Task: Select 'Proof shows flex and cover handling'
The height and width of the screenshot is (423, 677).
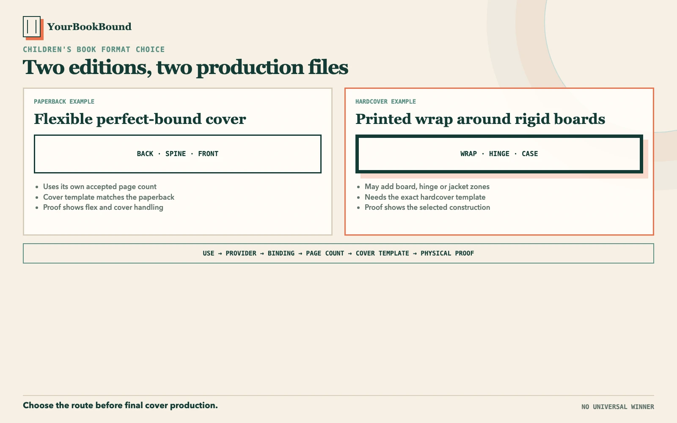Action: [103, 207]
